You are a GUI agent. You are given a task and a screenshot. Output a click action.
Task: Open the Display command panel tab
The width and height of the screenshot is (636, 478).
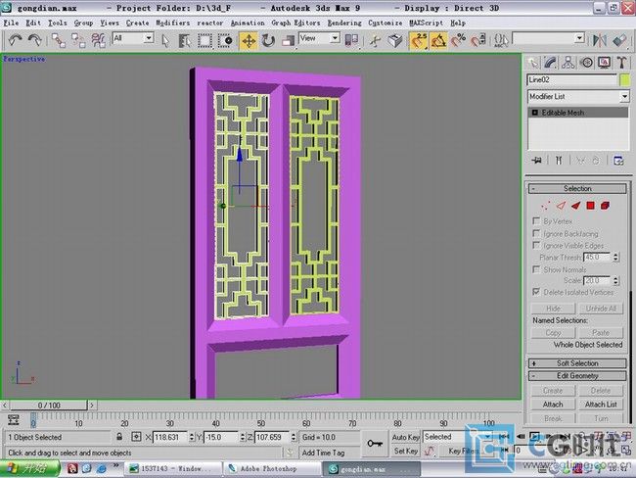click(604, 63)
